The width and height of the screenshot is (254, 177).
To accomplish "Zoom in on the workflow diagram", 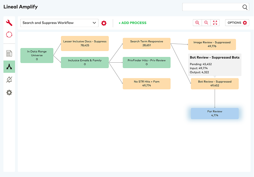I will pos(197,23).
